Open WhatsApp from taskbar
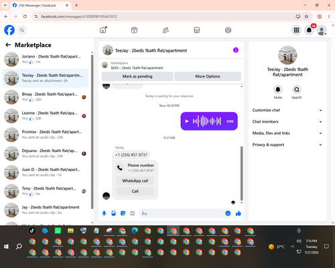335x268 pixels. click(x=58, y=230)
